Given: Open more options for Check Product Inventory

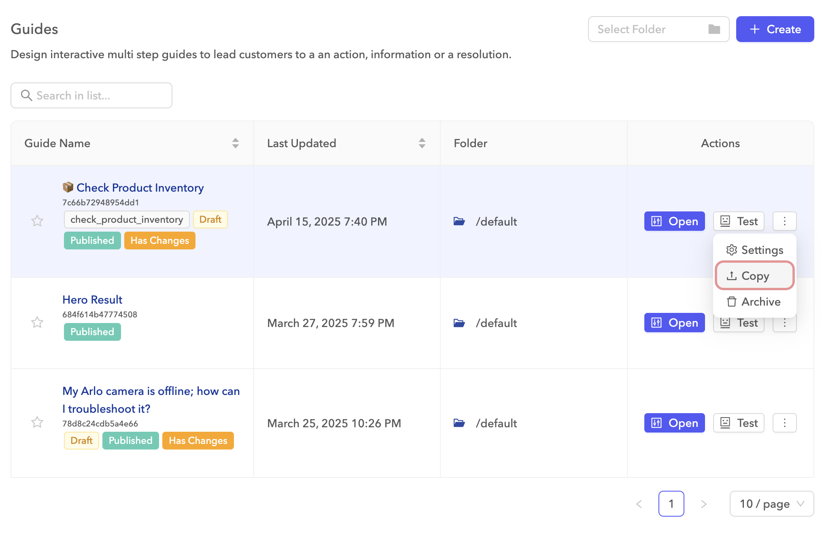Looking at the screenshot, I should point(784,221).
